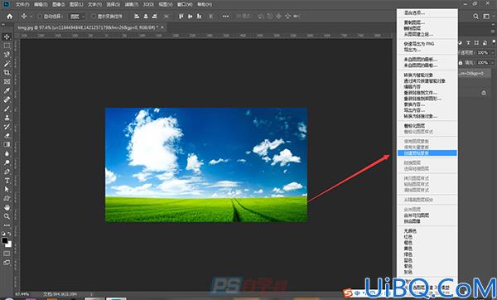Click align horizontal centers icon
The image size is (497, 300).
coord(146,17)
